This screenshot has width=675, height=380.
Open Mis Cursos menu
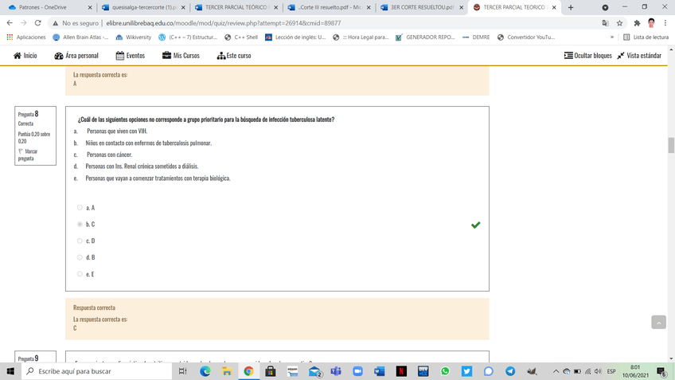[181, 56]
